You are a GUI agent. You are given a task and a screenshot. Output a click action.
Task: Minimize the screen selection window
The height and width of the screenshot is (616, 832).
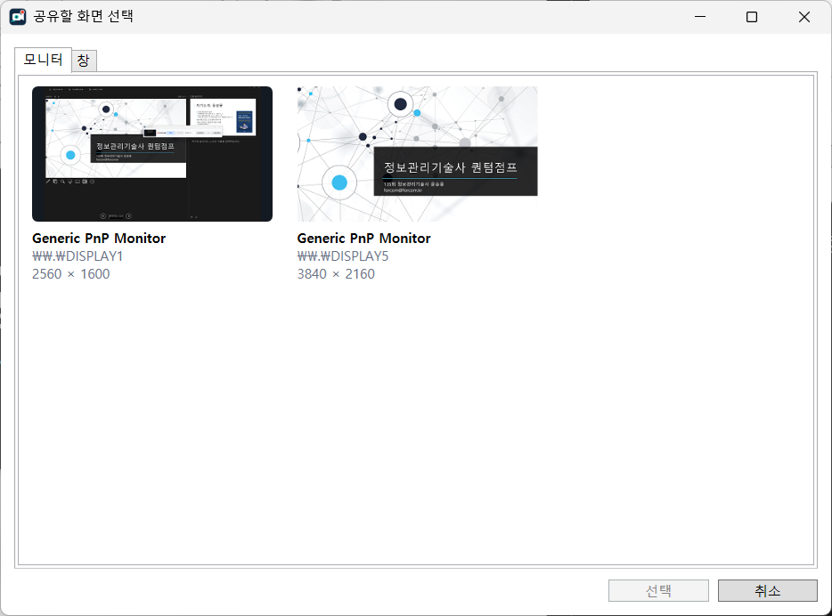[700, 17]
